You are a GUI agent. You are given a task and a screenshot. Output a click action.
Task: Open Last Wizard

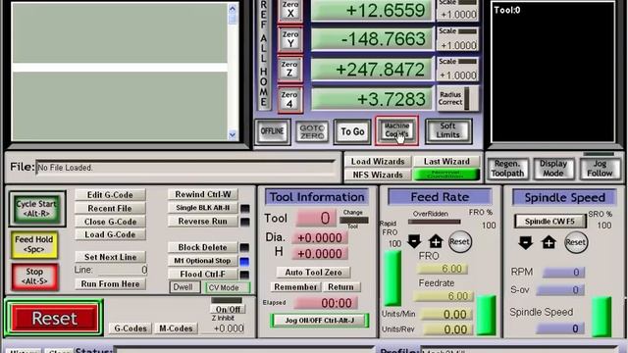pyautogui.click(x=446, y=161)
